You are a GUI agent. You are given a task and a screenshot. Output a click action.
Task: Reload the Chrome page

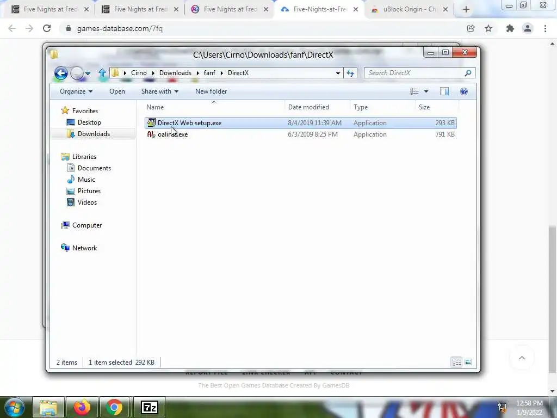point(47,28)
